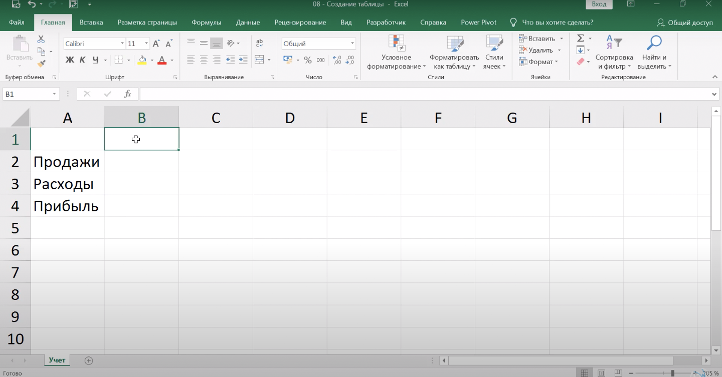Viewport: 722px width, 377px height.
Task: Apply the red font color A
Action: [x=162, y=60]
